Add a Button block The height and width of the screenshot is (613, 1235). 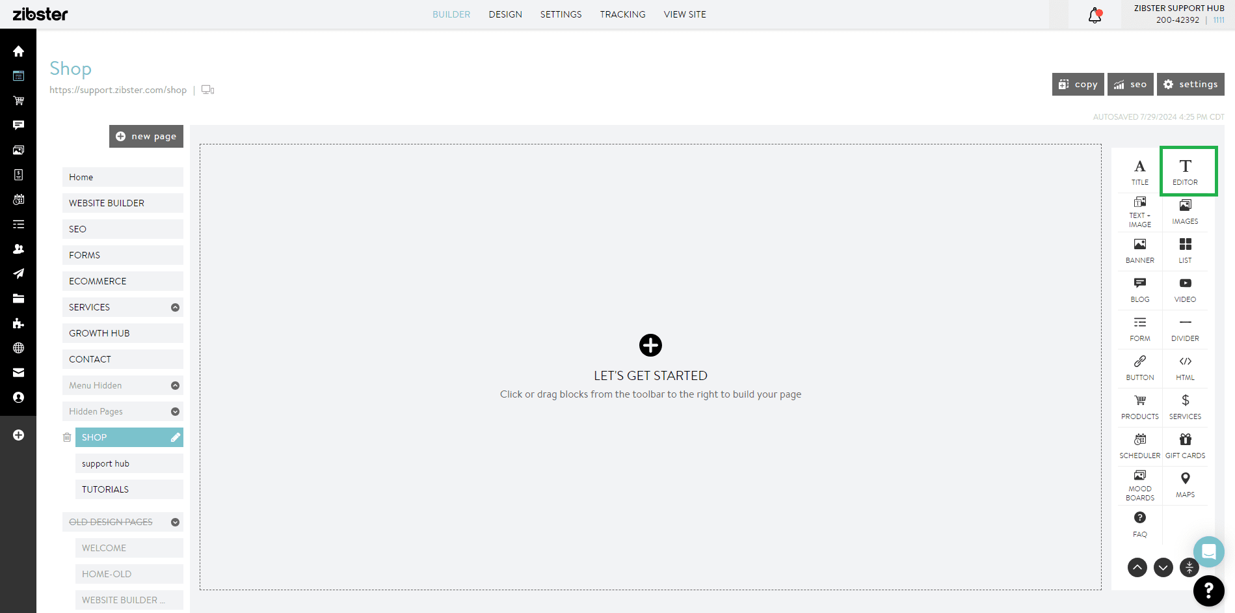(x=1139, y=368)
